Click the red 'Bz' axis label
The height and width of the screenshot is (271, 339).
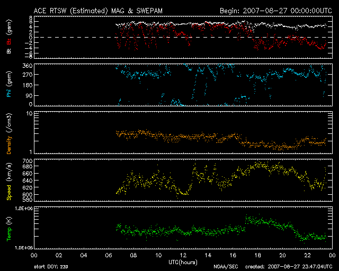(9, 41)
